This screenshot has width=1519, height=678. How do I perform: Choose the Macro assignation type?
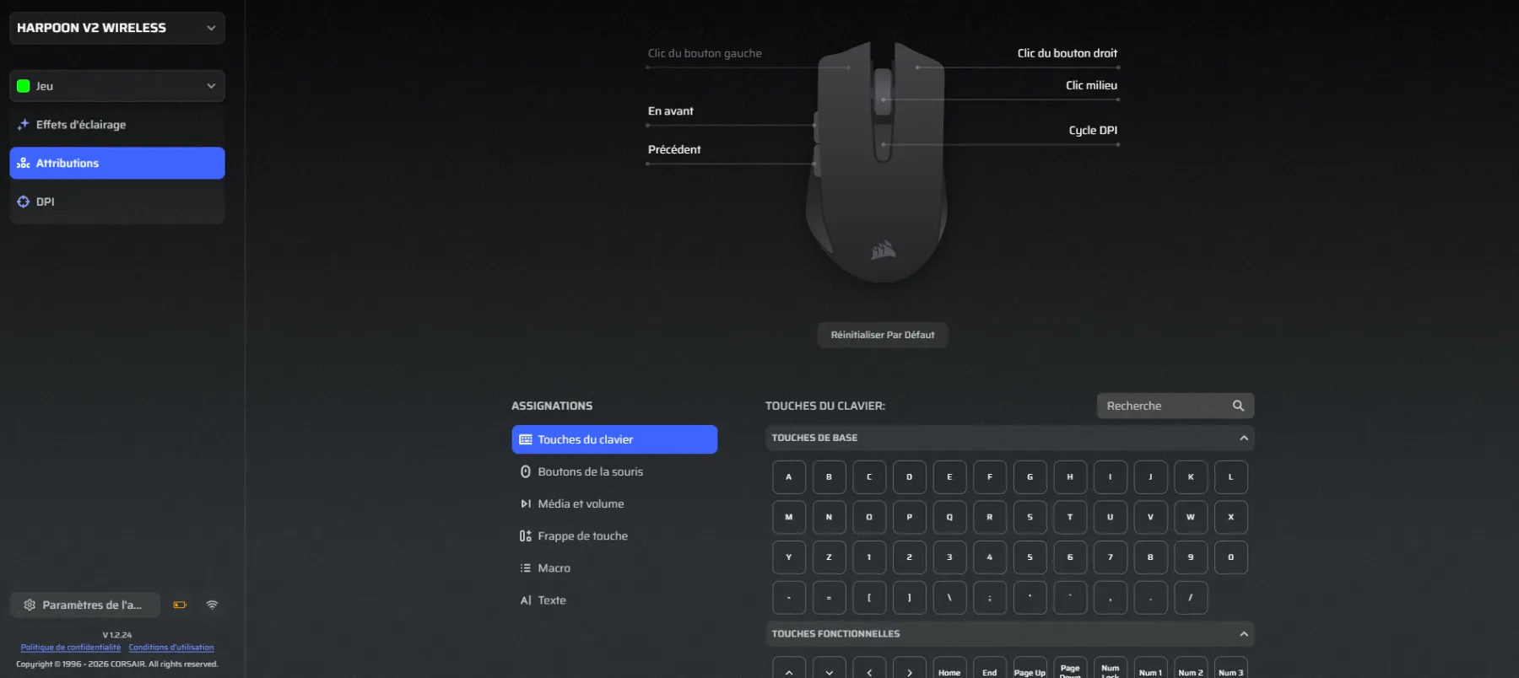(614, 568)
